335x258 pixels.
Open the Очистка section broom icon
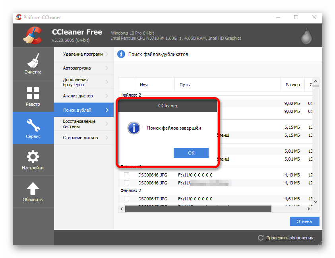coord(33,60)
